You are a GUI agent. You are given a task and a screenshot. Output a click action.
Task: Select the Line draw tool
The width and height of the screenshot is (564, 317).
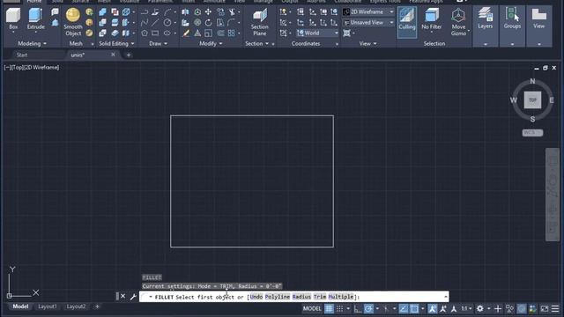click(155, 23)
